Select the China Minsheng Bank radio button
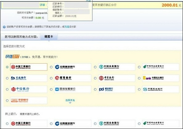This screenshot has height=129, width=183. 139,90
